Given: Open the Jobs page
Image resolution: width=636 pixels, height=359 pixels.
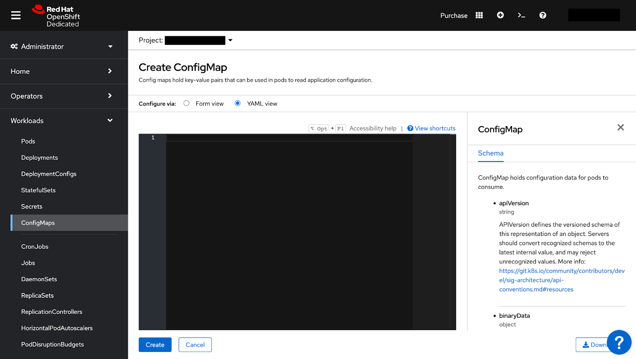Looking at the screenshot, I should pyautogui.click(x=28, y=263).
